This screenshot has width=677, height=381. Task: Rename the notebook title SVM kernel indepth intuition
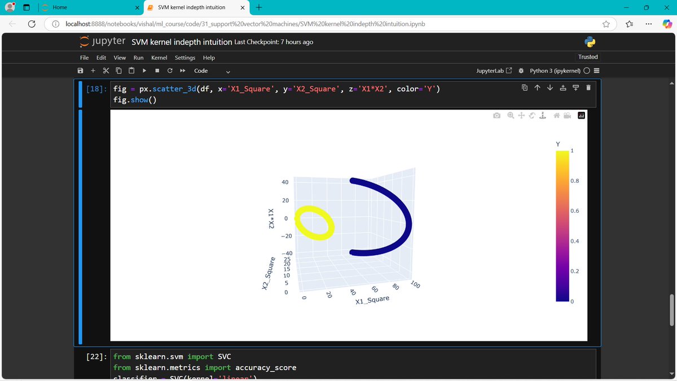(x=182, y=42)
